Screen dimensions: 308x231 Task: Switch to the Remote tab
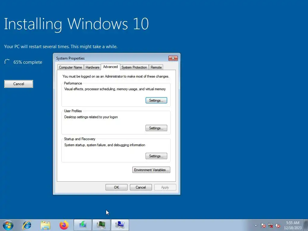156,67
